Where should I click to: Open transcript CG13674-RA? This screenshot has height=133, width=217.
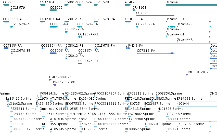pyautogui.click(x=88, y=24)
